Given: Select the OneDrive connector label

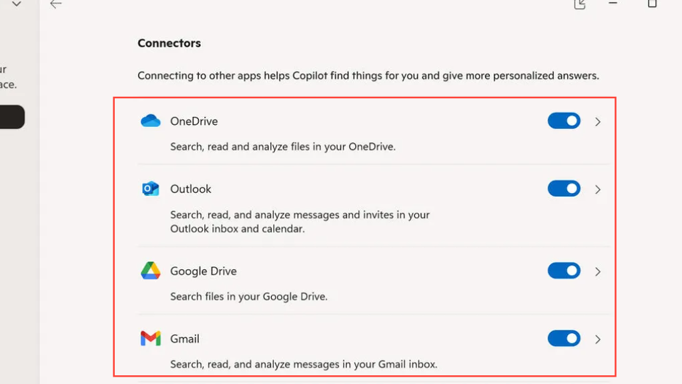Looking at the screenshot, I should coord(194,121).
